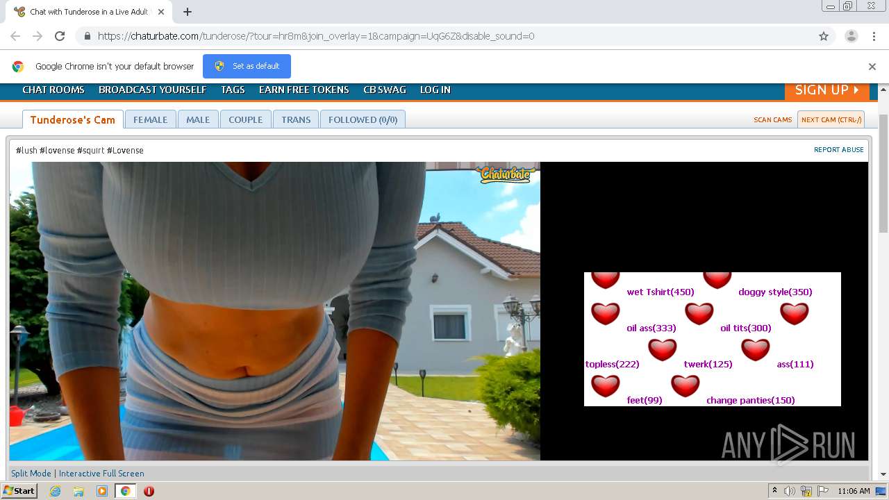Click Interactive Full Screen link
889x500 pixels.
(x=101, y=473)
